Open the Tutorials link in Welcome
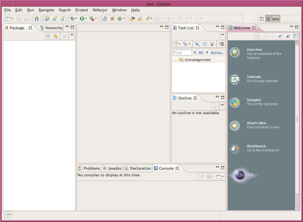 pyautogui.click(x=254, y=77)
